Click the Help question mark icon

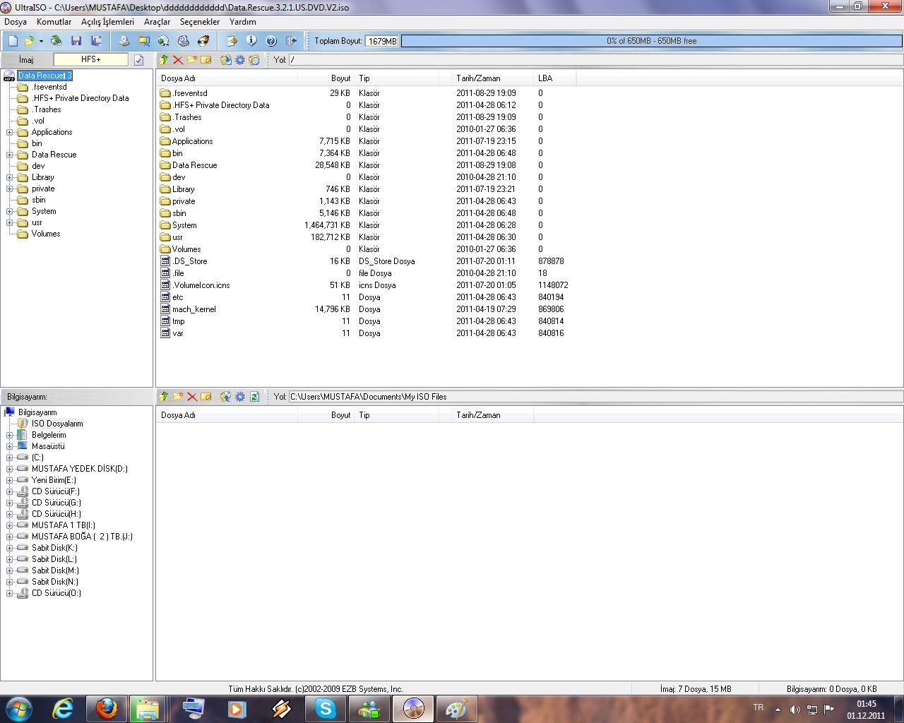click(270, 41)
